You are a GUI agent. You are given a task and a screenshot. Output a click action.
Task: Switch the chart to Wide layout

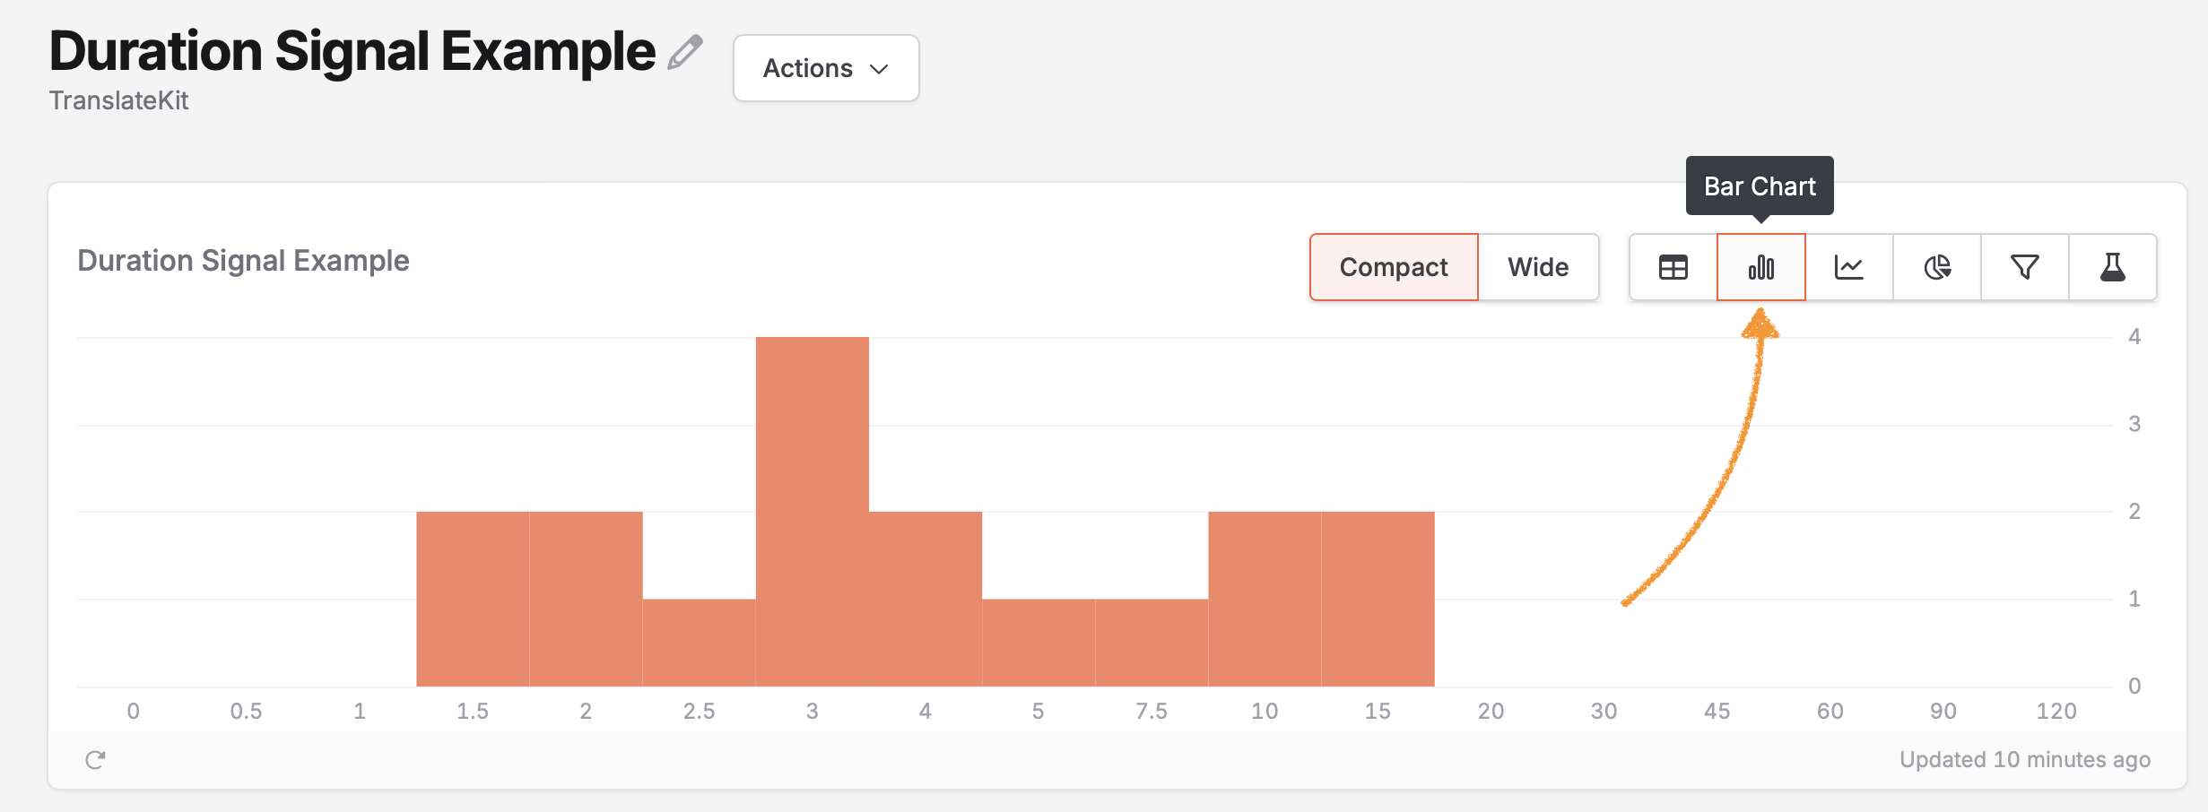(x=1538, y=266)
